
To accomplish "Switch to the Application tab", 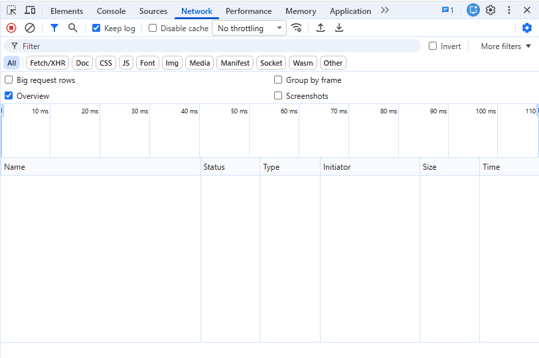I will coord(350,11).
